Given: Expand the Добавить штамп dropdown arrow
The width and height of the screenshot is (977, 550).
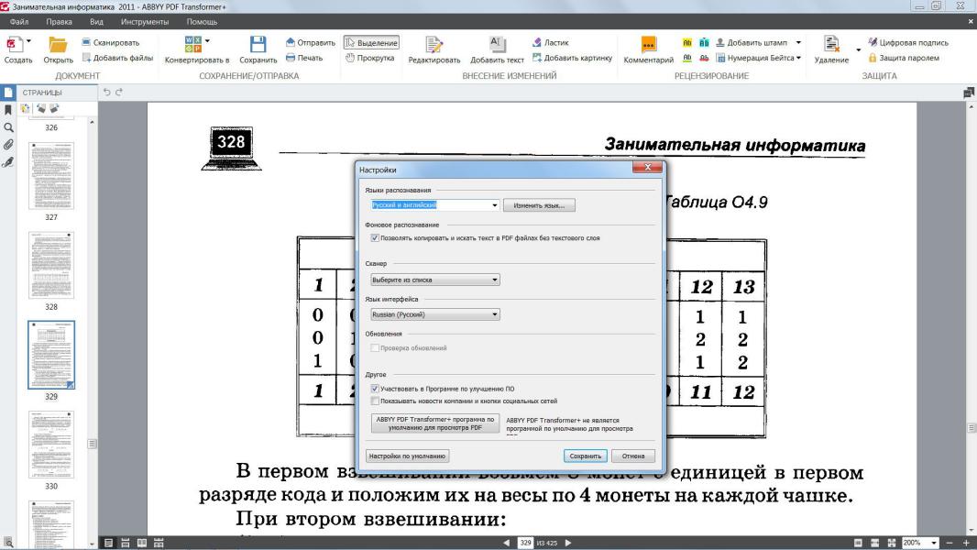Looking at the screenshot, I should (799, 42).
